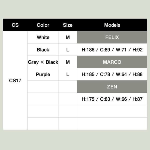Click W:71 waist value under FELIX

pos(121,50)
